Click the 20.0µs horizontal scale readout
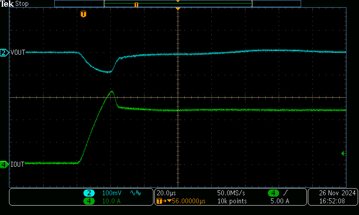 [166, 193]
